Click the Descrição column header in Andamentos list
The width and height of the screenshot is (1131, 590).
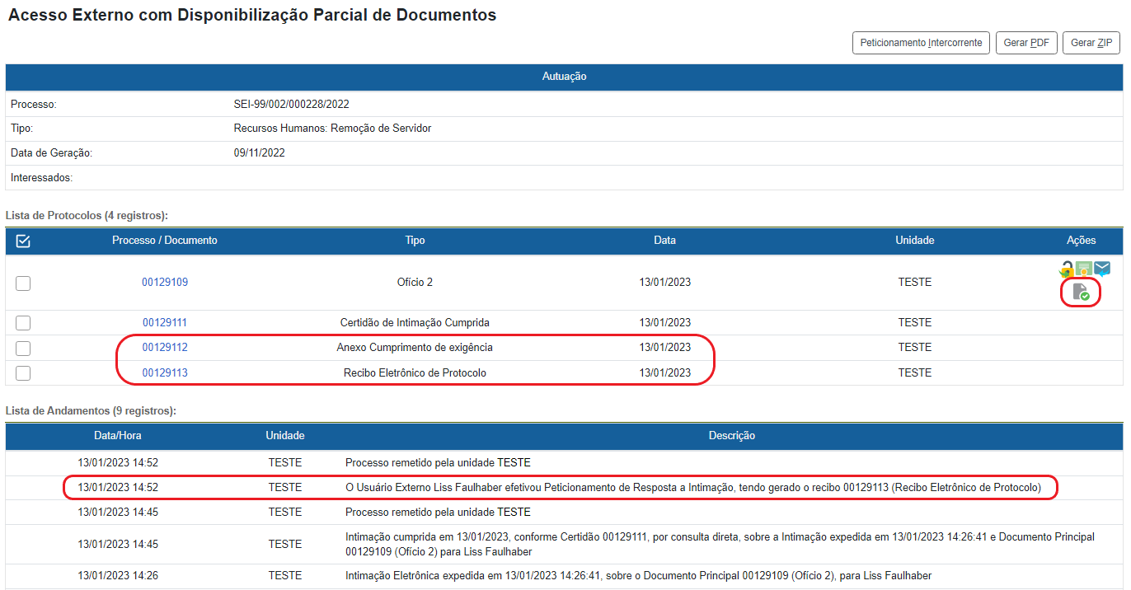click(x=731, y=436)
